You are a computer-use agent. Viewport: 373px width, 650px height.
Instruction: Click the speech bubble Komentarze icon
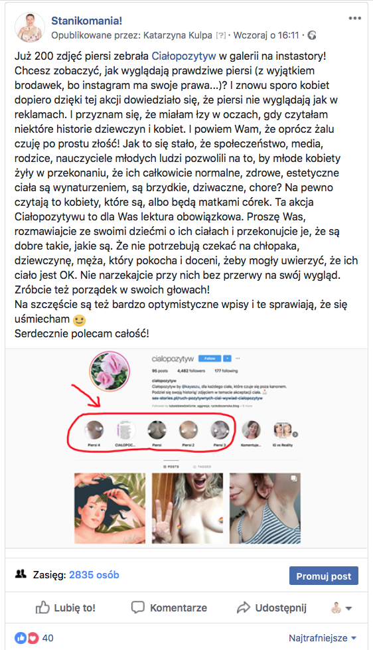[138, 608]
